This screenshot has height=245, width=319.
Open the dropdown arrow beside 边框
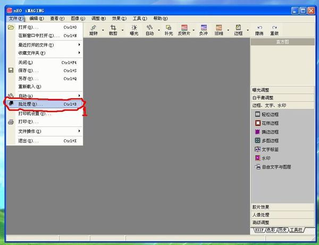click(x=247, y=30)
